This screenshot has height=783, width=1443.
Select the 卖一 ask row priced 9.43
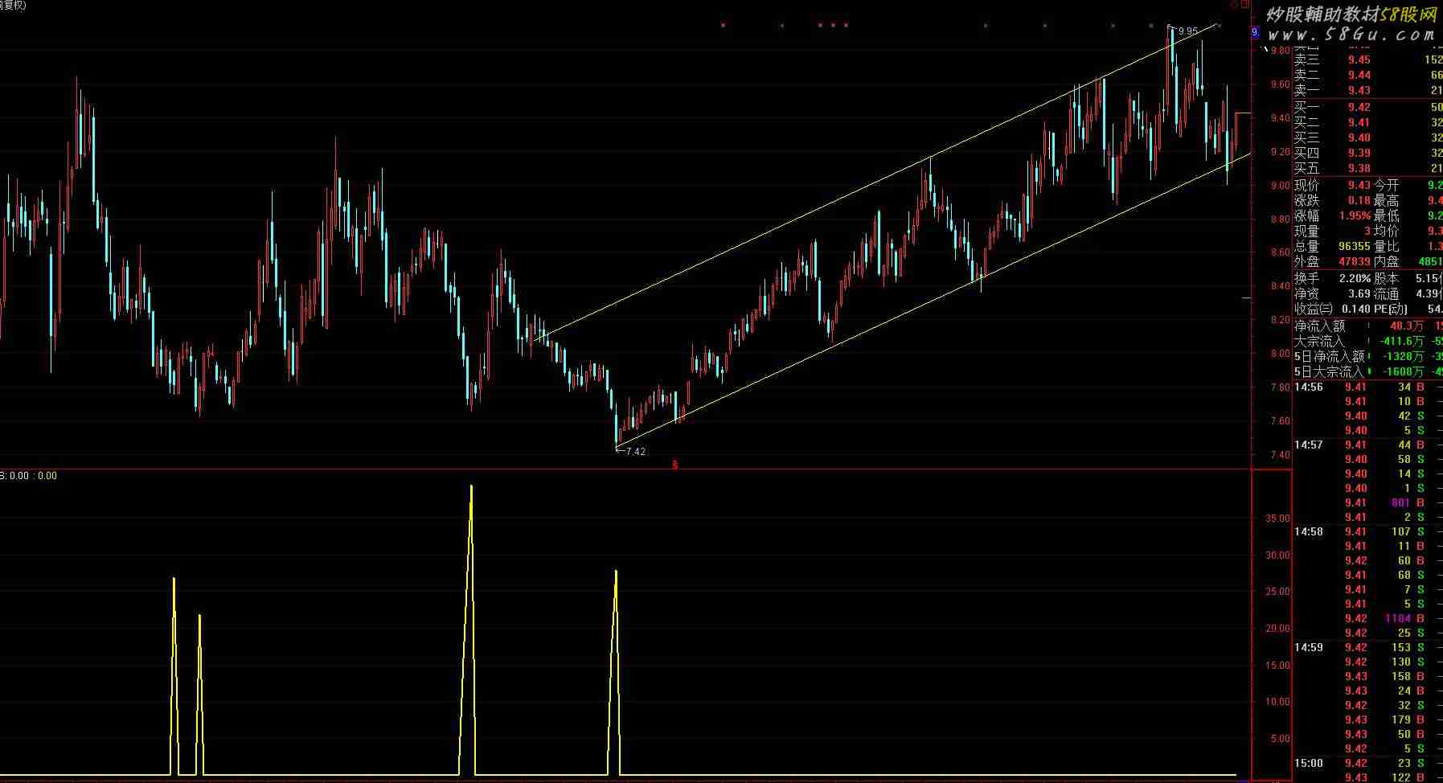1367,90
